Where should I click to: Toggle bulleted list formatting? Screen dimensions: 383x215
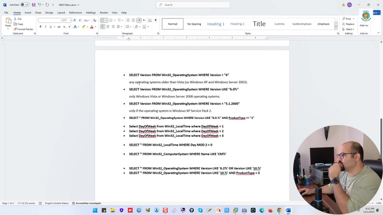point(102,20)
